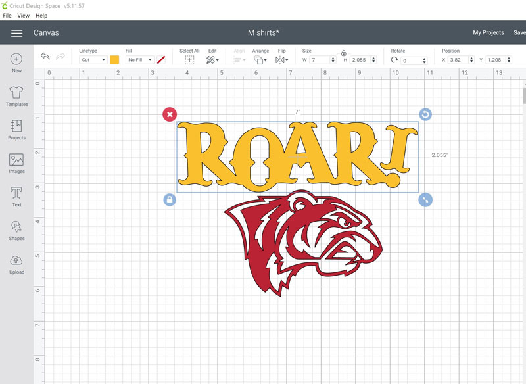Viewport: 526px width, 384px height.
Task: Click the X position input field
Action: click(x=458, y=60)
